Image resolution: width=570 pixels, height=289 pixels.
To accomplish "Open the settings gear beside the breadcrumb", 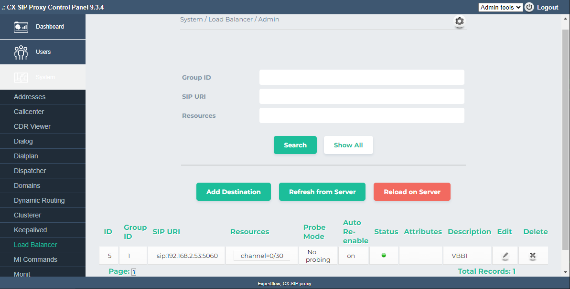I will coord(459,21).
